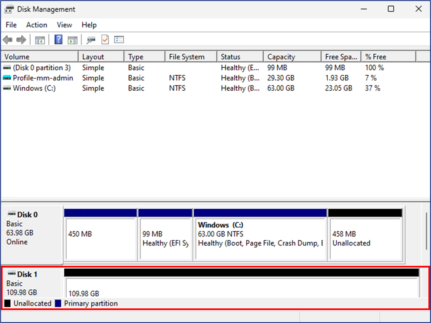
Task: Open the View menu
Action: [x=64, y=25]
